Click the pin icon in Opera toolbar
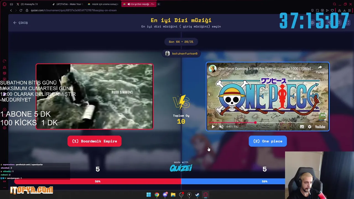 (x=312, y=10)
